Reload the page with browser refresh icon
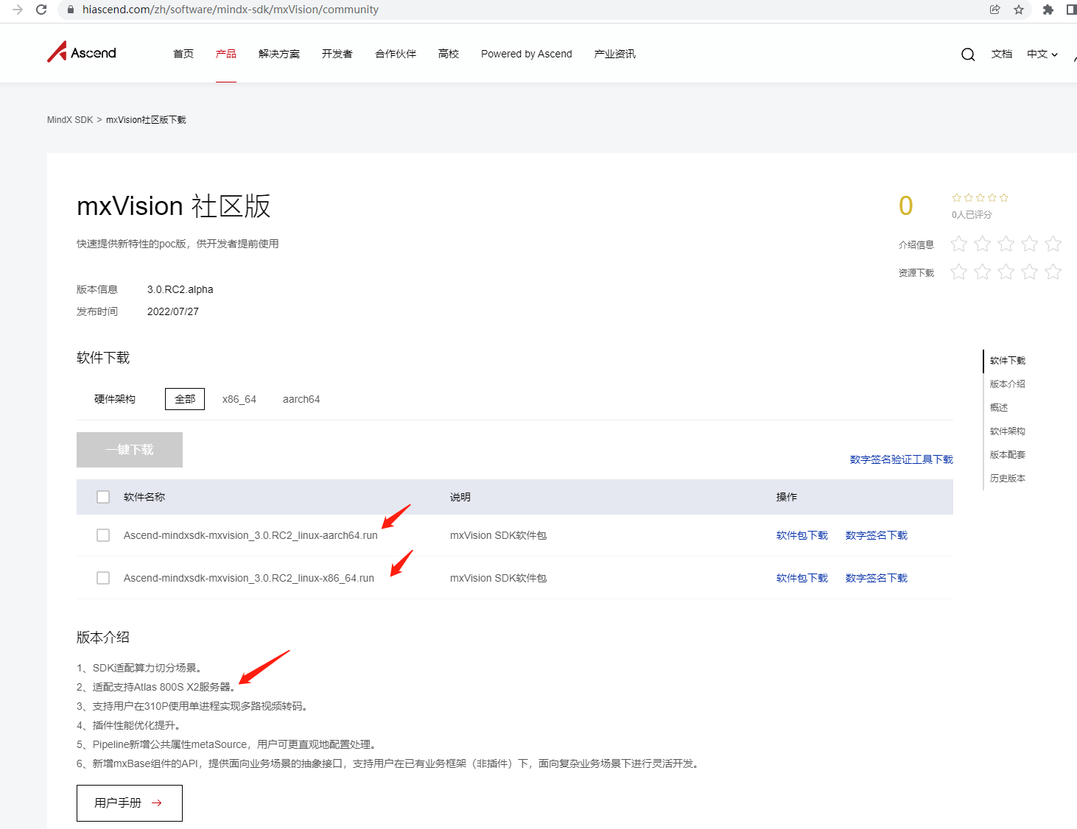This screenshot has width=1077, height=829. point(41,10)
